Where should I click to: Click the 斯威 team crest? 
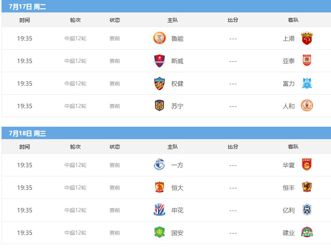pos(159,61)
